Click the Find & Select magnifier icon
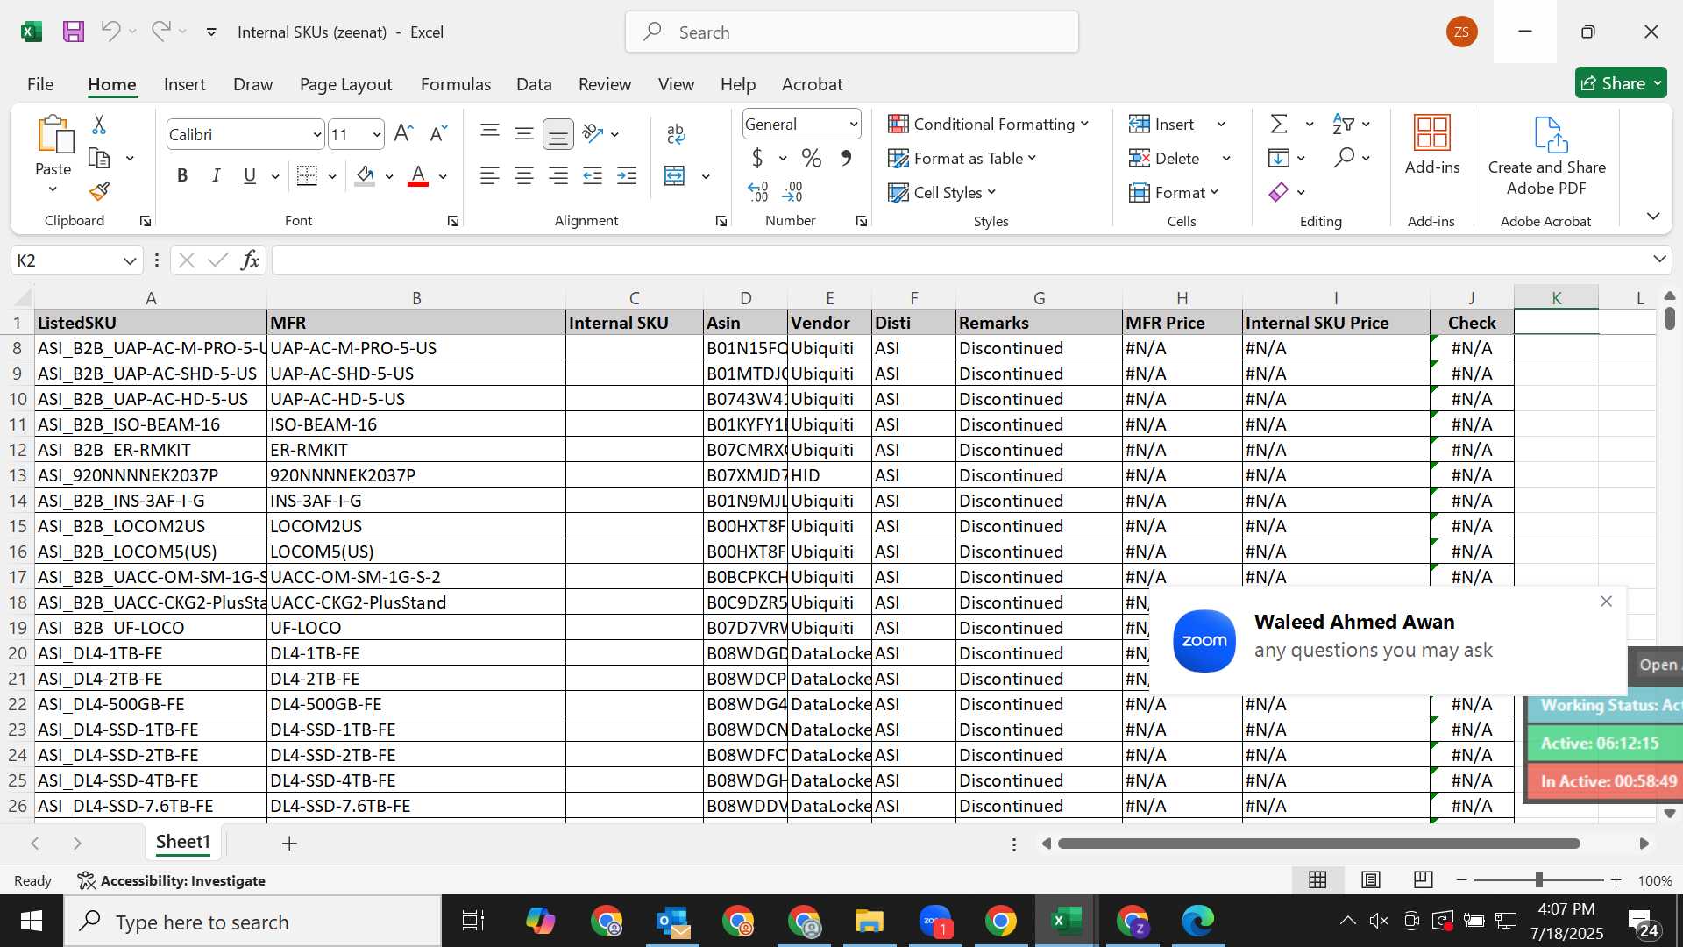The width and height of the screenshot is (1683, 947). click(x=1344, y=158)
